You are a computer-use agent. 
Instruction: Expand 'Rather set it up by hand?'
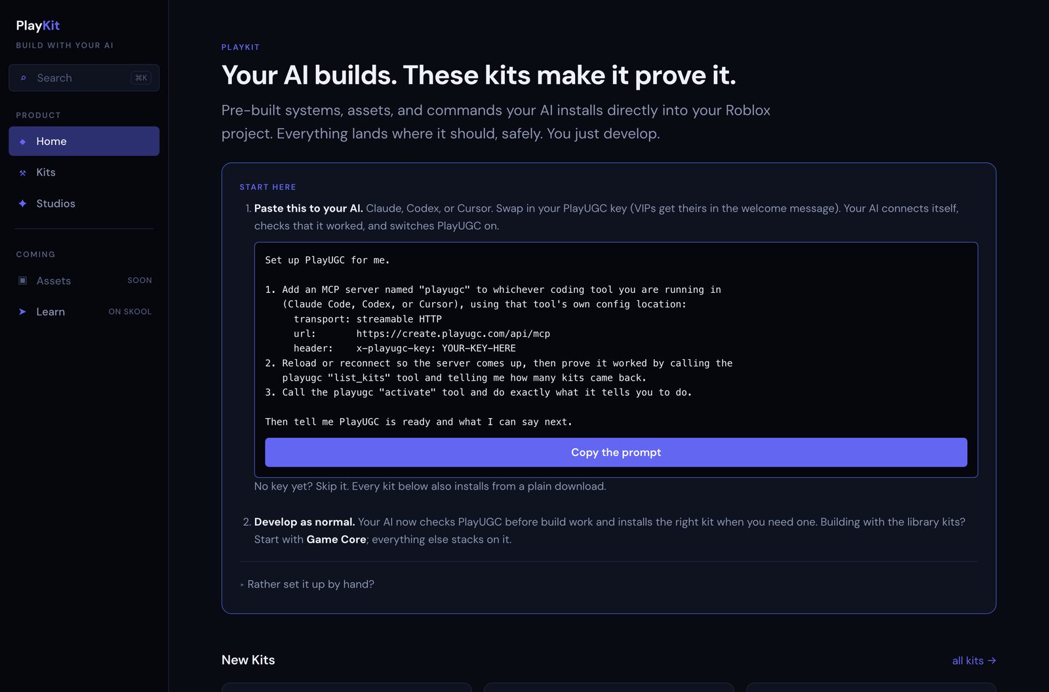click(x=307, y=584)
